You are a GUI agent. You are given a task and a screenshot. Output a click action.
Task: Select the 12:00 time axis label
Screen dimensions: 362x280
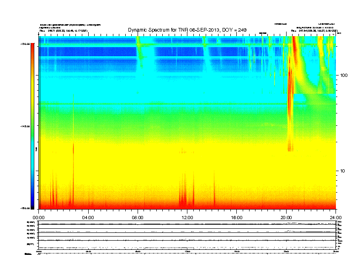[x=187, y=218]
